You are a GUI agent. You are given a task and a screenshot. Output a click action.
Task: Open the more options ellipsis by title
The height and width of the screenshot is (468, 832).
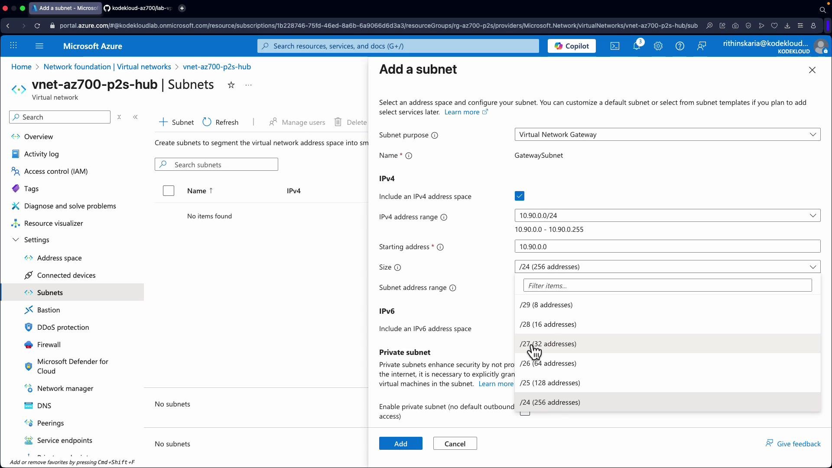tap(248, 85)
